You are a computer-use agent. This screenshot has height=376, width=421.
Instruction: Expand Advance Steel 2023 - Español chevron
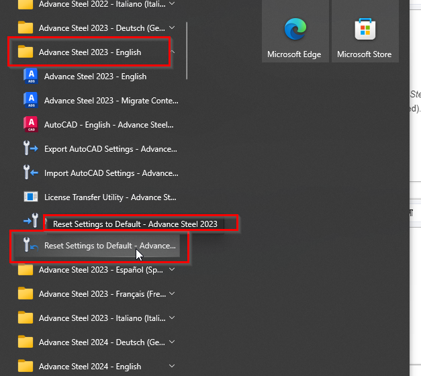172,269
